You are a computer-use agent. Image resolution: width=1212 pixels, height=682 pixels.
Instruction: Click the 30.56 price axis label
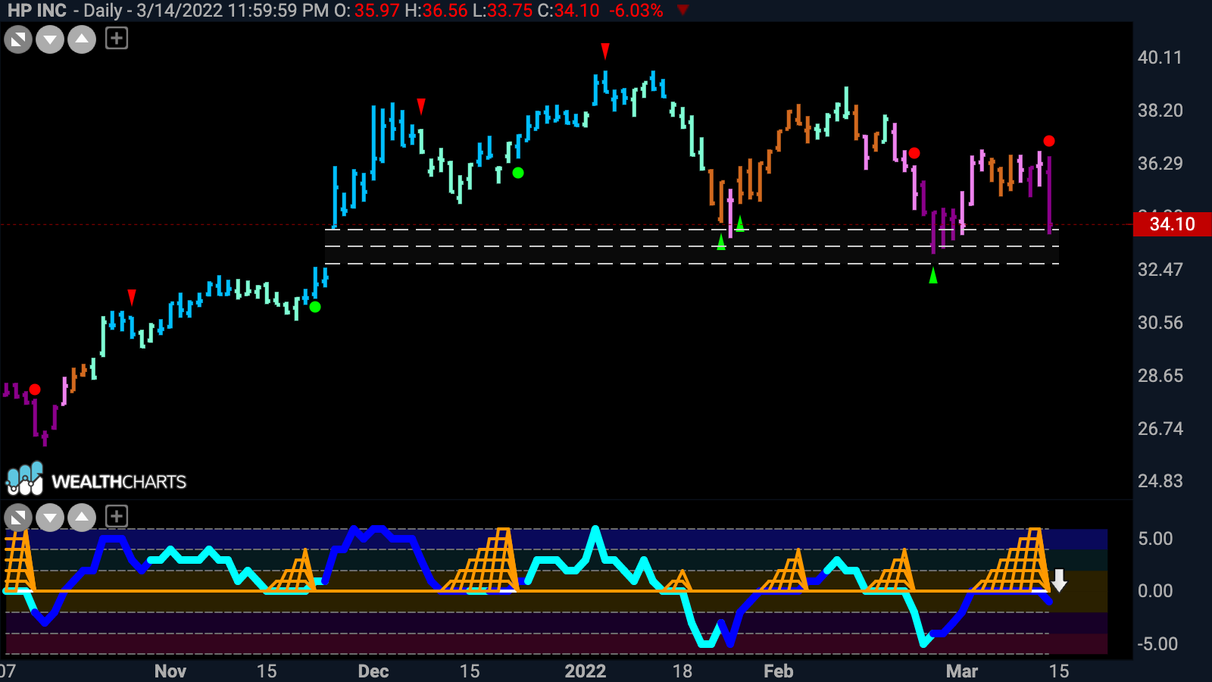point(1160,323)
